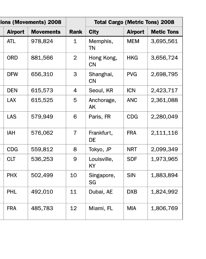Click the Rank column header
The width and height of the screenshot is (206, 259).
(75, 32)
